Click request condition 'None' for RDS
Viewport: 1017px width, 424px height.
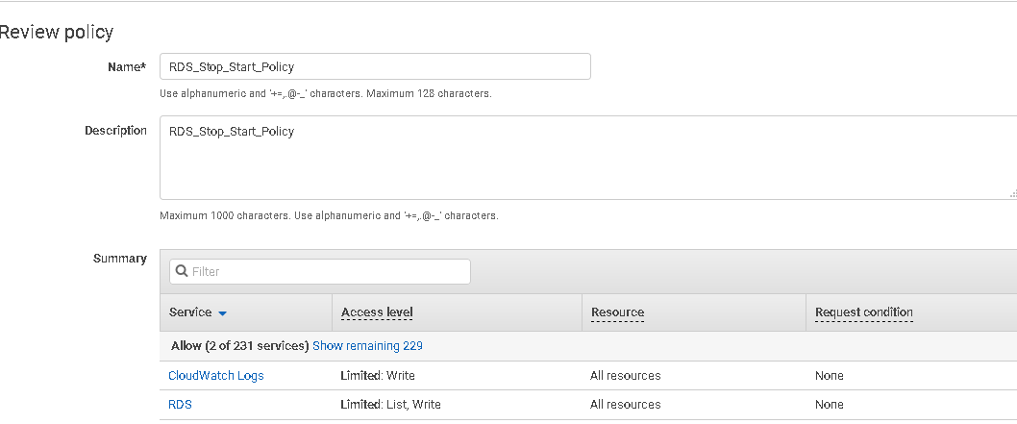[x=829, y=405]
